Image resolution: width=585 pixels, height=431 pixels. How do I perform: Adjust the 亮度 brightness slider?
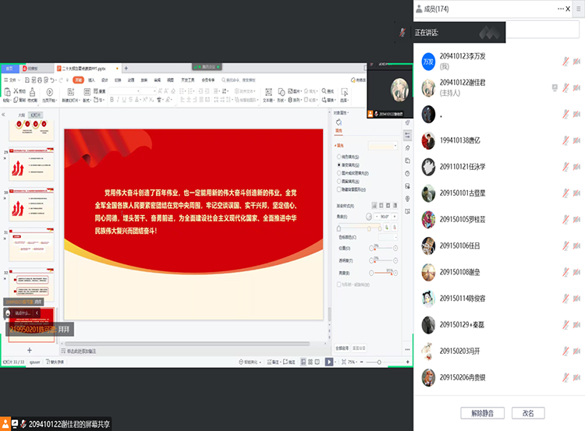(384, 273)
